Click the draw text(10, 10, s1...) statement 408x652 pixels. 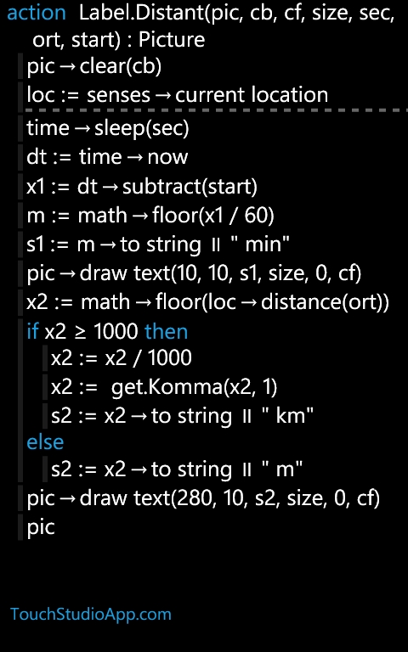(x=194, y=273)
